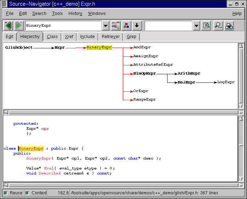Click Expr.h file path in status bar
247x199 pixels.
click(144, 193)
